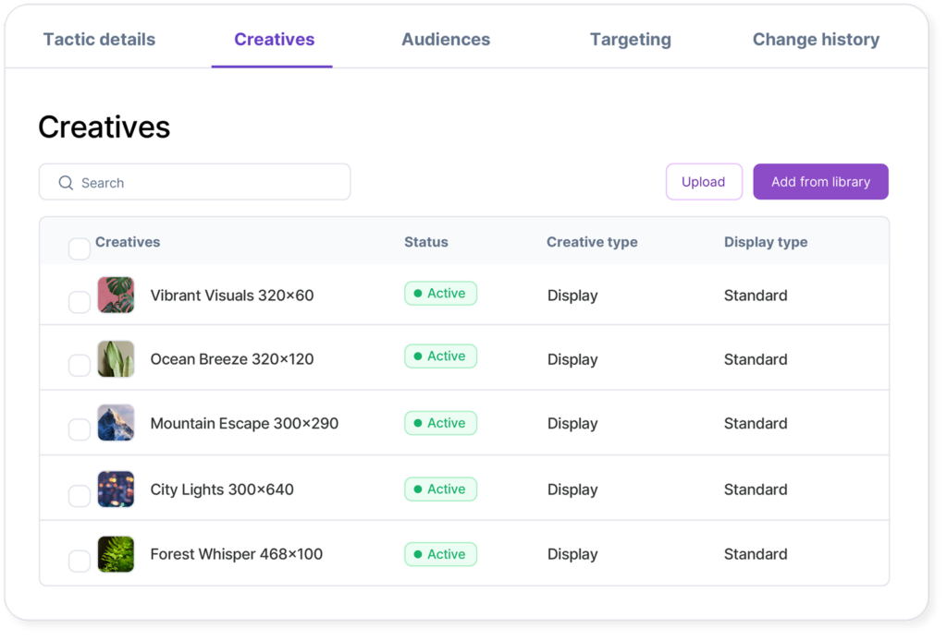Open the Ocean Breeze 320×120 thumbnail
947x640 pixels.
[116, 359]
